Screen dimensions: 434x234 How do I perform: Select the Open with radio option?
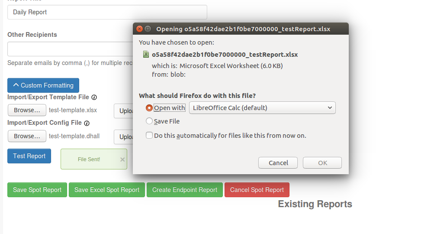coord(149,108)
